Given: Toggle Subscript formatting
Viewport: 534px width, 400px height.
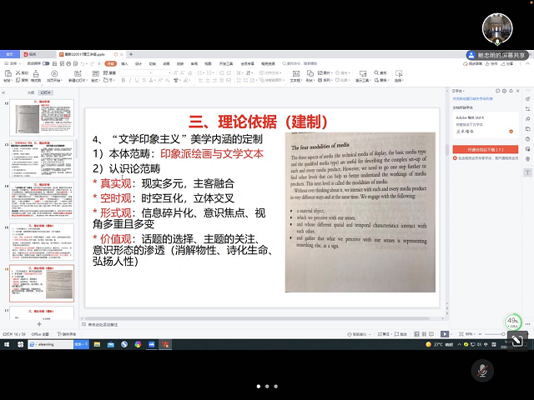Looking at the screenshot, I should pyautogui.click(x=167, y=80).
